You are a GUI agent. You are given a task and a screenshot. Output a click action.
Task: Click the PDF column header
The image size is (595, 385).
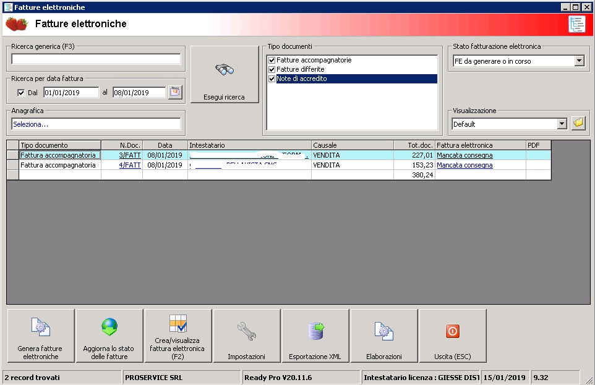(x=539, y=145)
